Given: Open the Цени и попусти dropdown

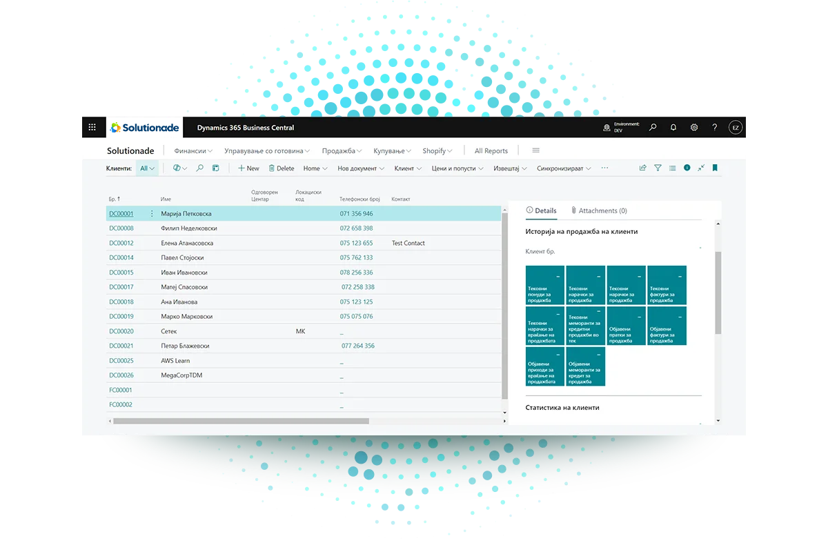Looking at the screenshot, I should pyautogui.click(x=458, y=168).
